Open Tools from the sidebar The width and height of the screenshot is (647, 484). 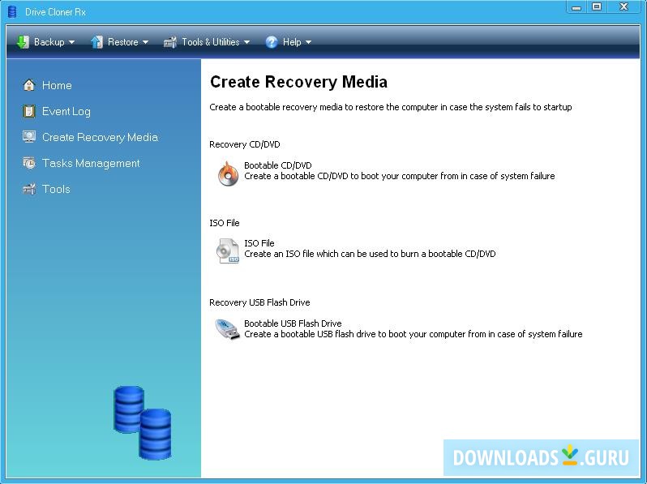pyautogui.click(x=56, y=190)
